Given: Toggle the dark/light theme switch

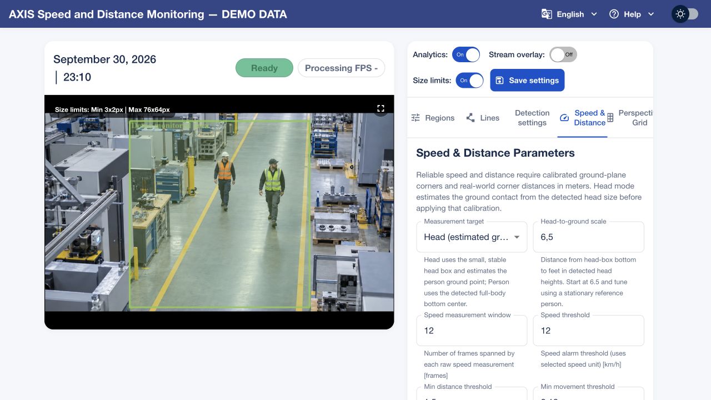Looking at the screenshot, I should (x=685, y=14).
